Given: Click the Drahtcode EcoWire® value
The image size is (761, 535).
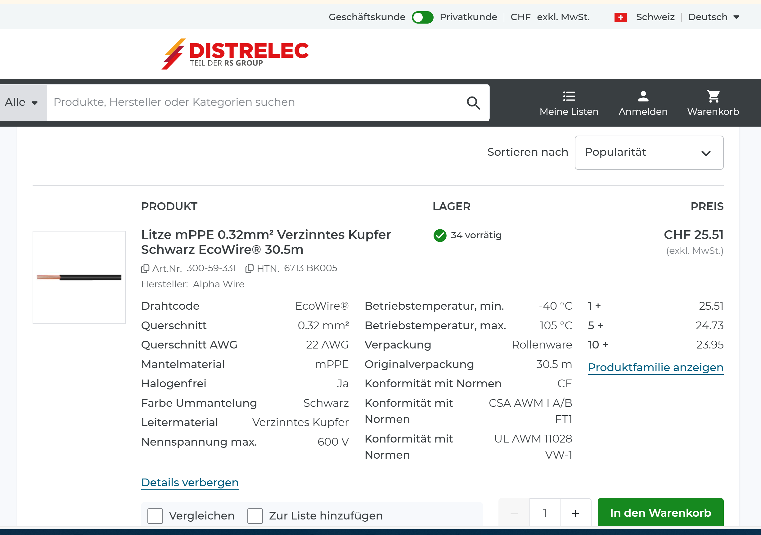Looking at the screenshot, I should 322,306.
